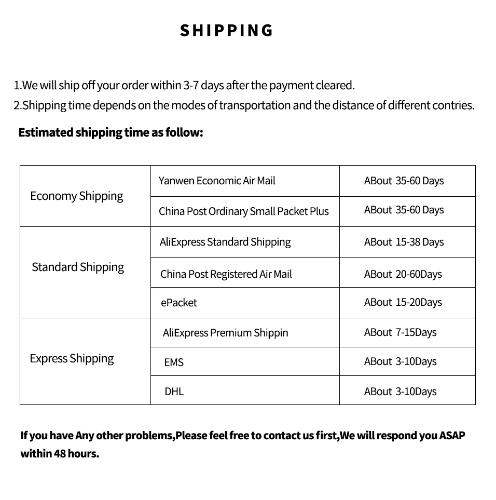Click the Estimated shipping time text
The width and height of the screenshot is (496, 500).
[111, 132]
